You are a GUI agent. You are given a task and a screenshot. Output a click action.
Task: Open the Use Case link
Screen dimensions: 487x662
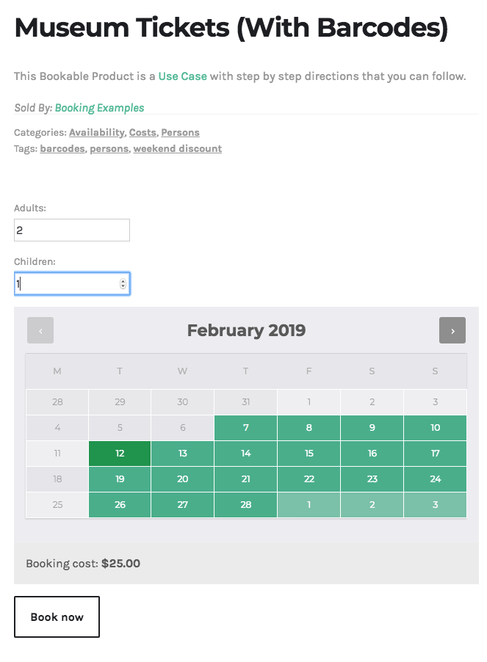tap(183, 76)
